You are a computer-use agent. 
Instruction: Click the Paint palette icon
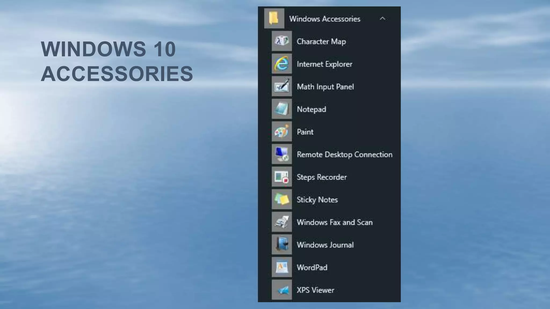[282, 131]
